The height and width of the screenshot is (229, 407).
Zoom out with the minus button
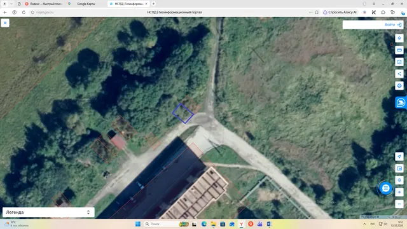point(399,204)
